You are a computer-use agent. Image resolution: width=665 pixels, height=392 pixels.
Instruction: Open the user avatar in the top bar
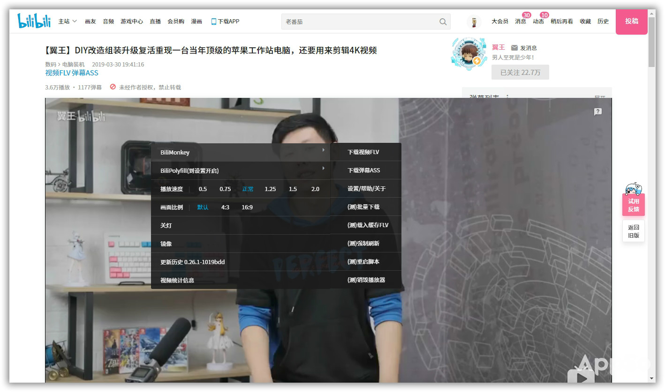pos(474,21)
